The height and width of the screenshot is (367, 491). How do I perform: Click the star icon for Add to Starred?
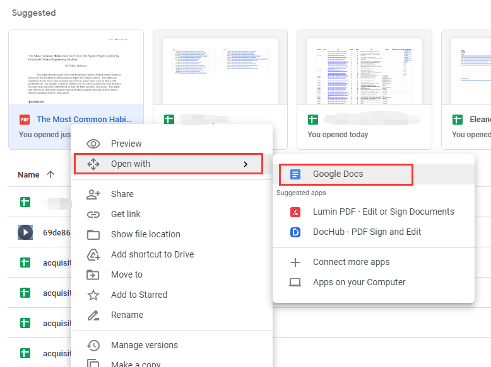93,295
